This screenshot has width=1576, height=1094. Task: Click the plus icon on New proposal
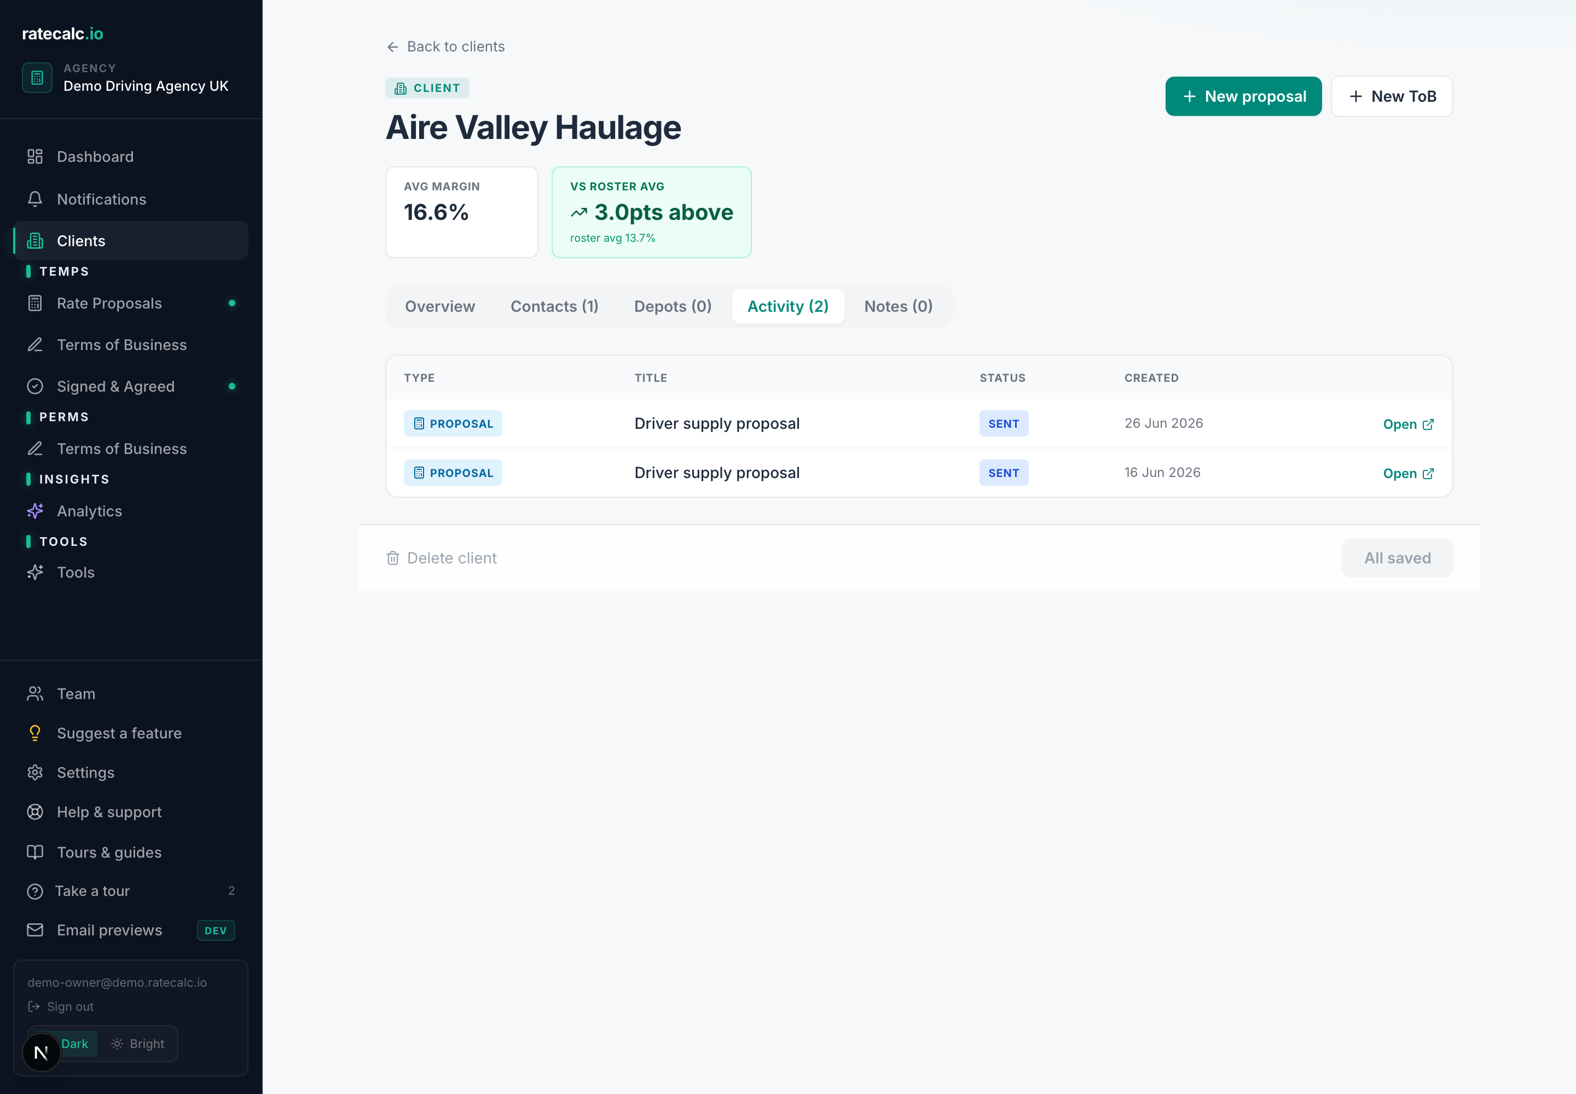pyautogui.click(x=1190, y=97)
